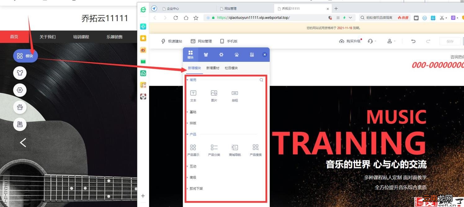464x207 pixels.
Task: Collapse the 常用 module group
Action: (x=191, y=80)
